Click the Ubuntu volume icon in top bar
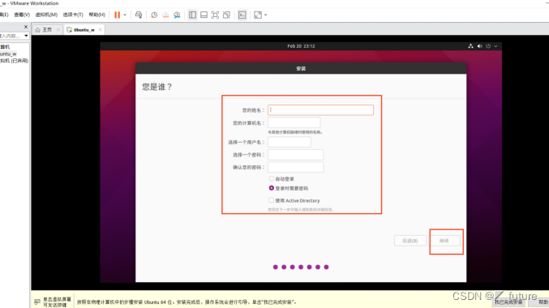The image size is (549, 308). click(x=480, y=46)
